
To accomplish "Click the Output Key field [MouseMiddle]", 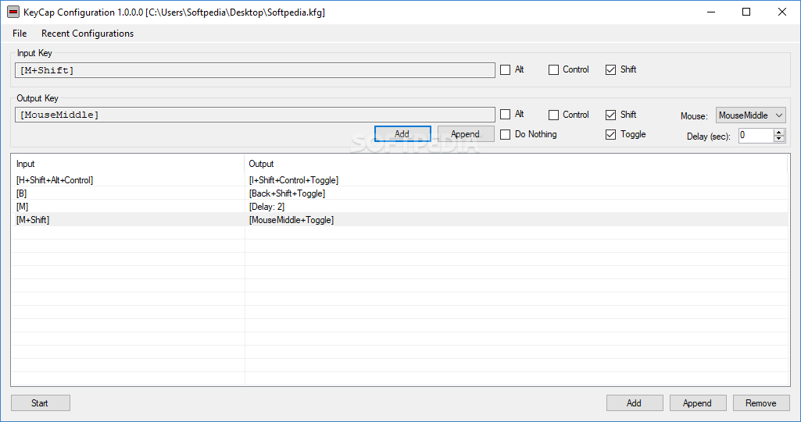I will tap(255, 115).
